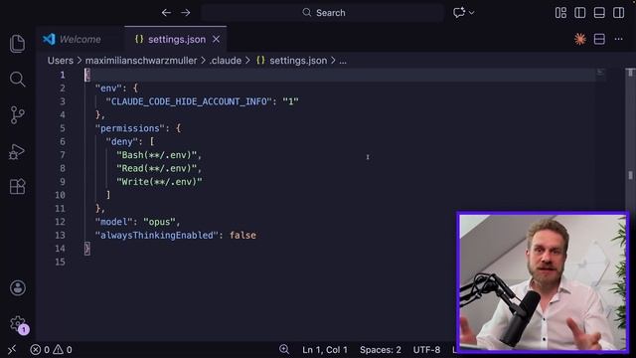
Task: Launch the Claude Code orange spark icon
Action: coord(580,40)
